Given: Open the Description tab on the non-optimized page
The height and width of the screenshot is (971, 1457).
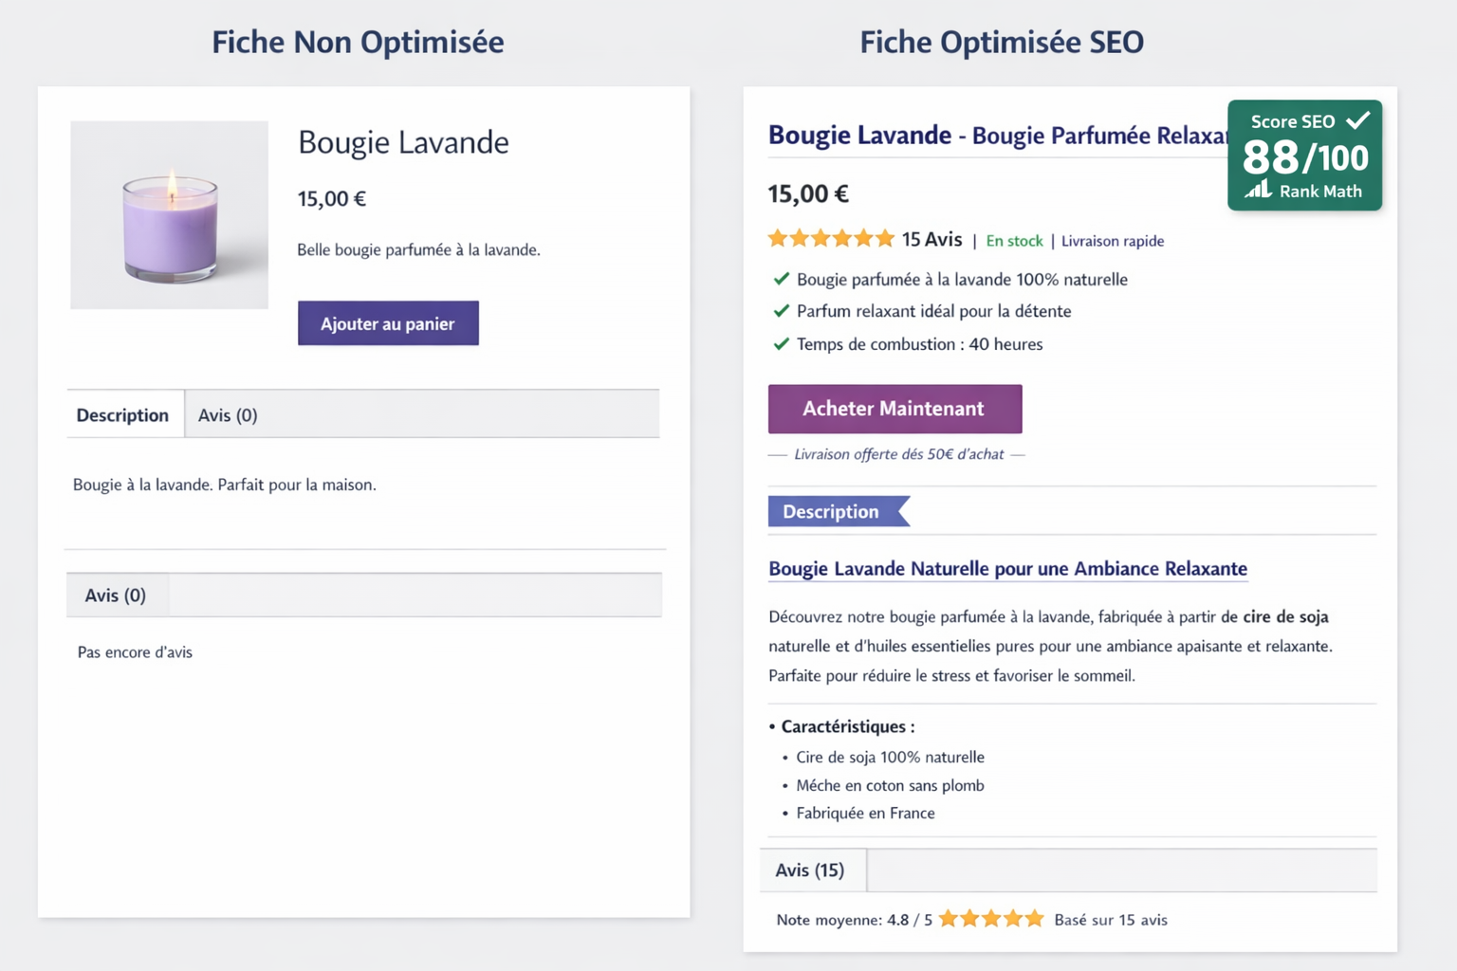Looking at the screenshot, I should [123, 414].
